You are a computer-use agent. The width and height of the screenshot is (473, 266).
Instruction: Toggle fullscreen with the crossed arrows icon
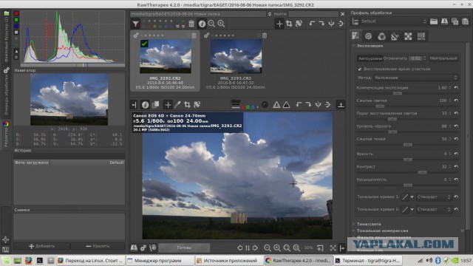pyautogui.click(x=333, y=248)
